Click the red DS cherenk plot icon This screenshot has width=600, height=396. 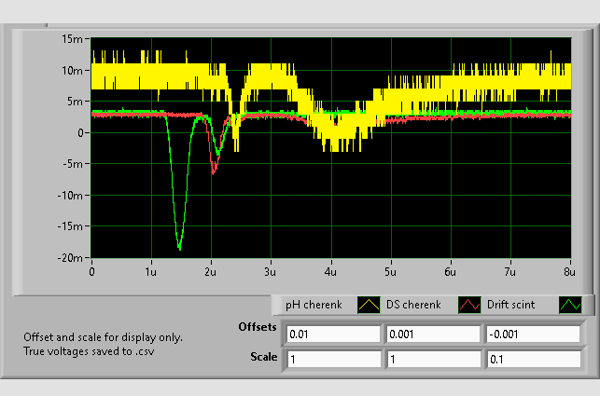point(470,305)
